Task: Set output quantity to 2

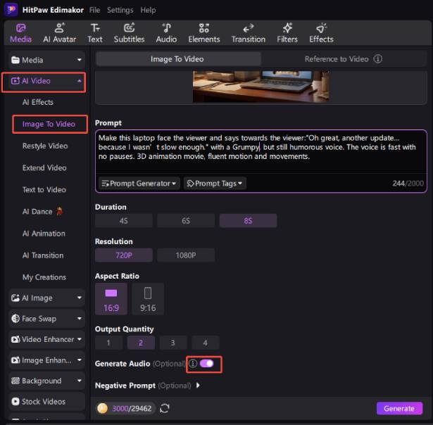Action: click(141, 343)
